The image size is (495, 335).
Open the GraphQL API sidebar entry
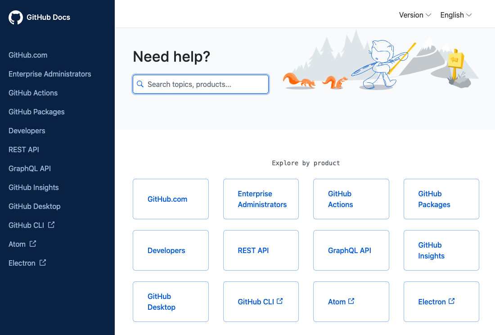(30, 168)
